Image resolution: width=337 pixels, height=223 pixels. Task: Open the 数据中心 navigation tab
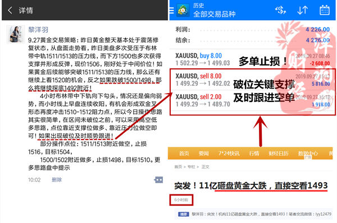coord(308,154)
